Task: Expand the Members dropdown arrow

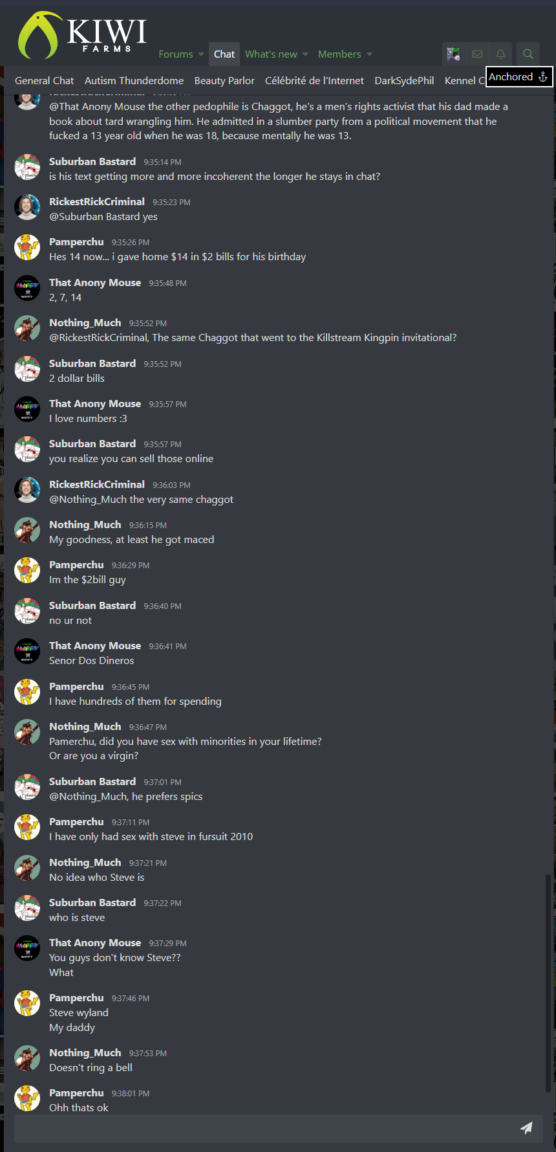Action: [369, 54]
